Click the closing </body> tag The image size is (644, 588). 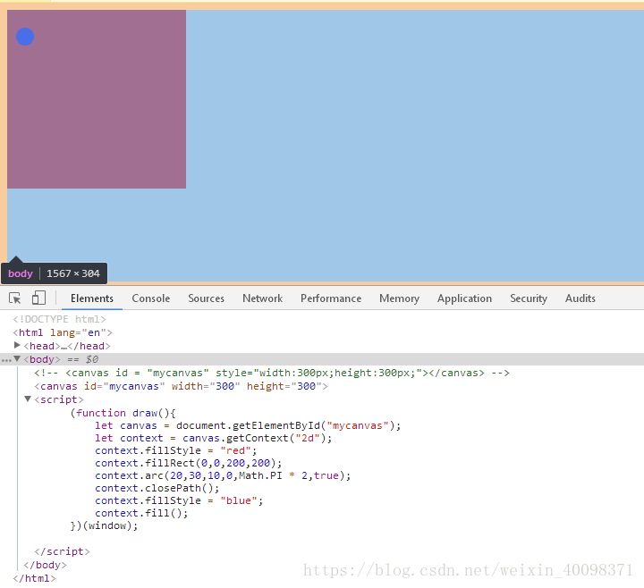pyautogui.click(x=45, y=565)
